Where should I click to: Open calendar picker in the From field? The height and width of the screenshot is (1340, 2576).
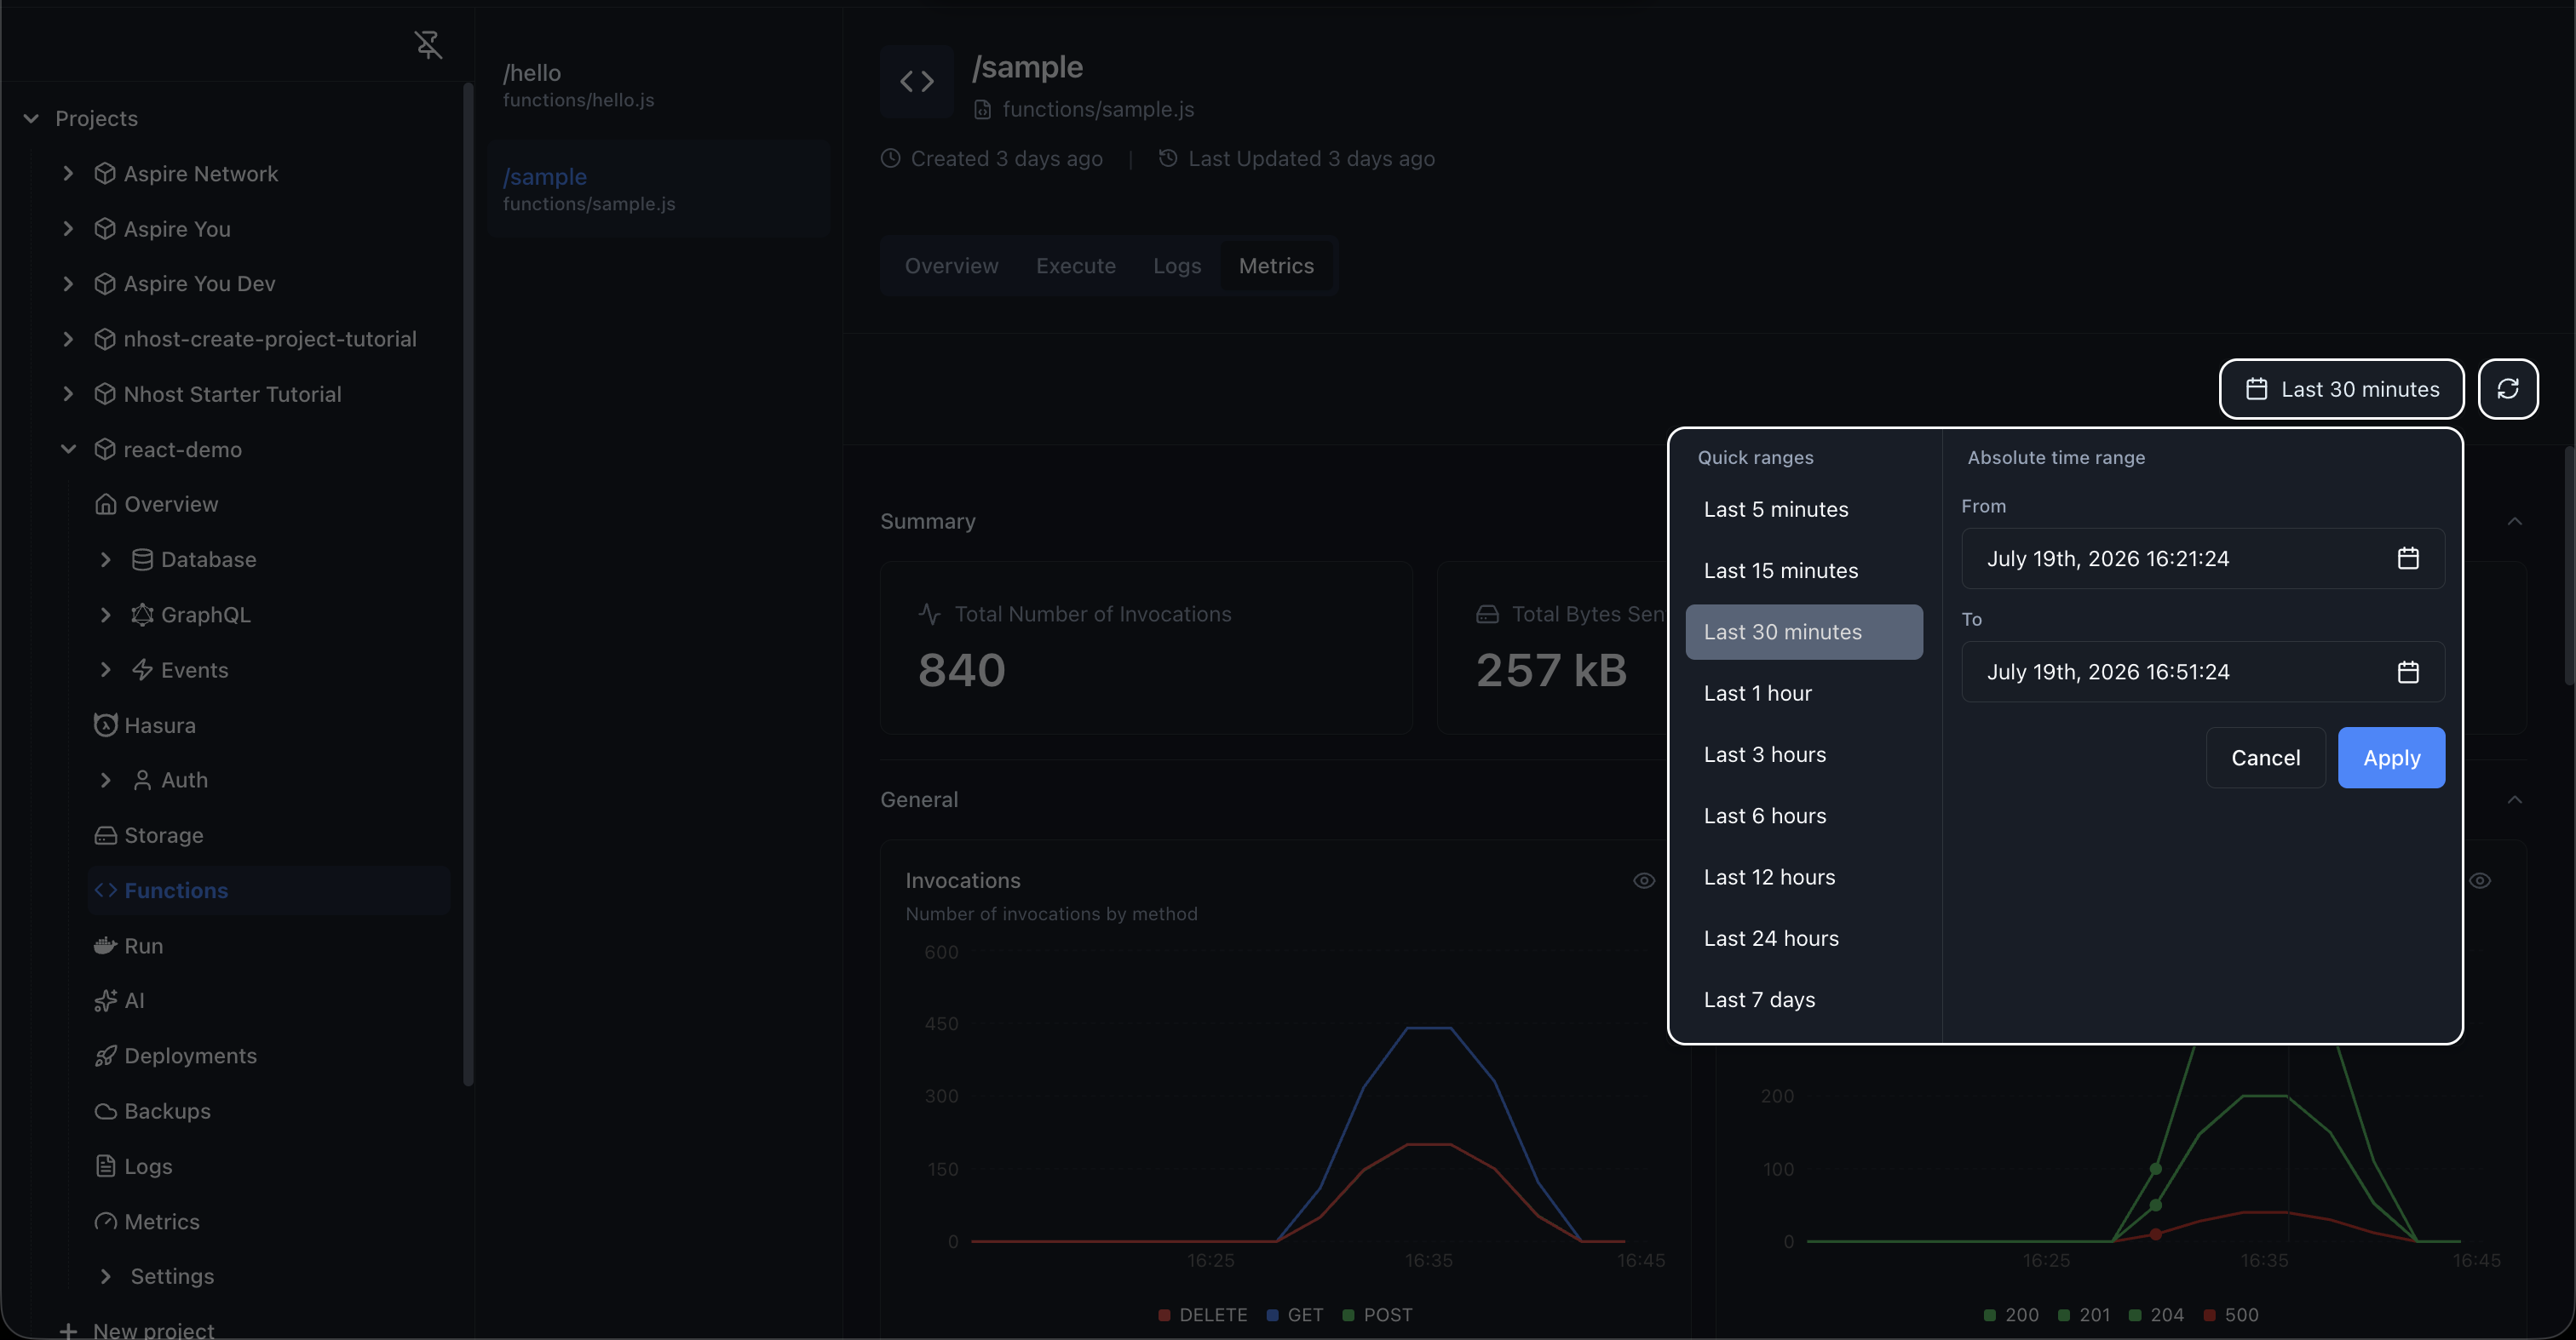(2407, 558)
